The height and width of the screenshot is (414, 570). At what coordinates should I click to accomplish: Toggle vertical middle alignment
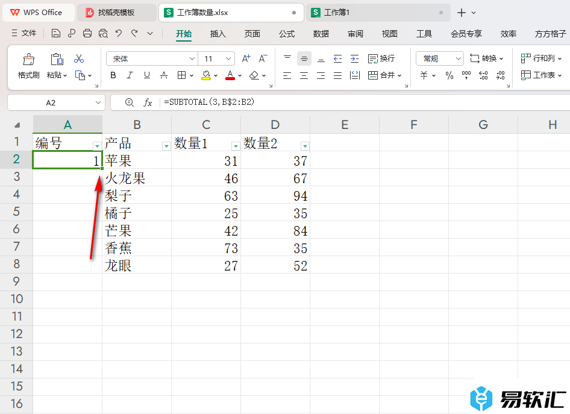pyautogui.click(x=304, y=58)
